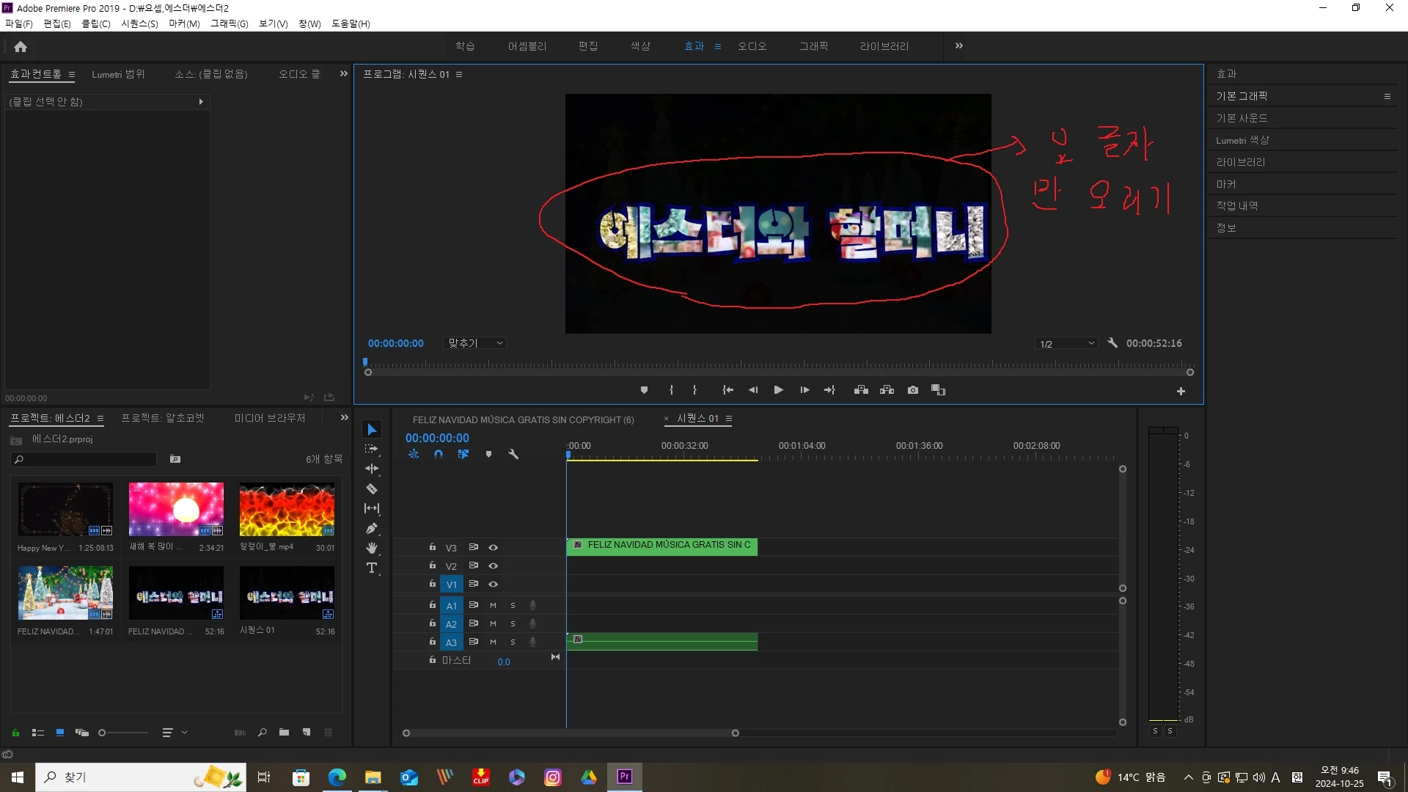The height and width of the screenshot is (792, 1408).
Task: Toggle lock on the V2 track
Action: point(433,565)
